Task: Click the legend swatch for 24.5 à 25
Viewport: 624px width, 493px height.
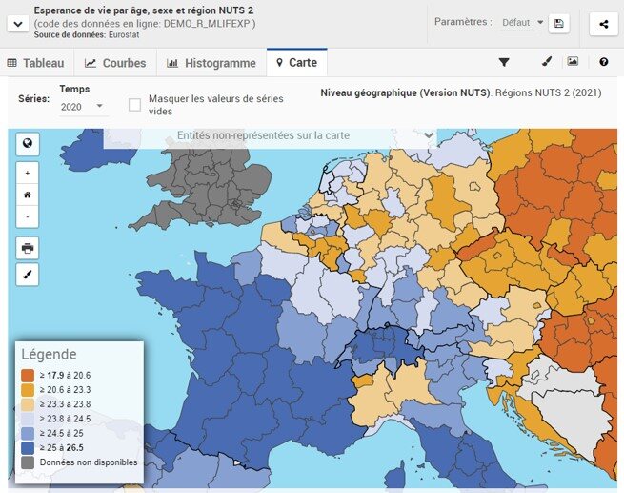Action: [28, 434]
